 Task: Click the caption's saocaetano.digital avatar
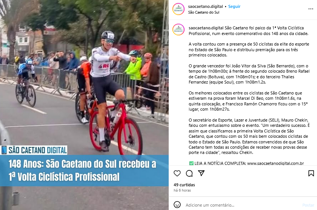point(178,29)
